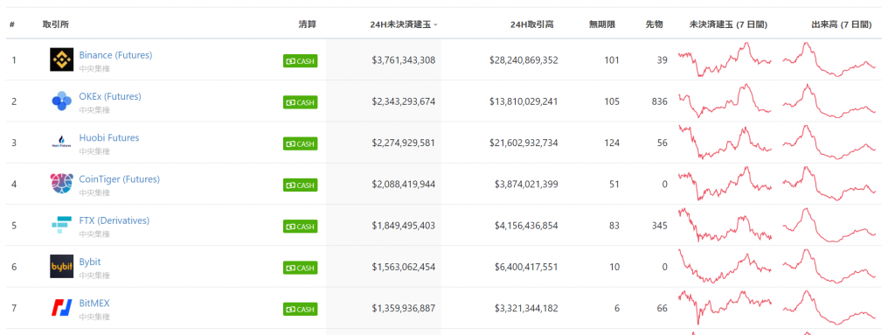Click Huobi Futures volume 7-day sparkline
Screen dimensions: 895x335
829,143
